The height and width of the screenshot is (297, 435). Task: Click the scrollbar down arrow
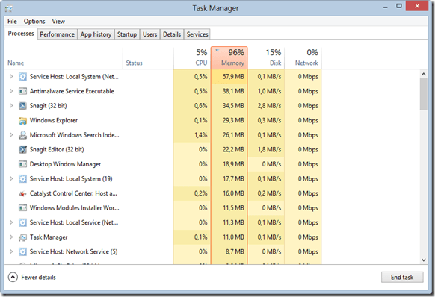423,260
